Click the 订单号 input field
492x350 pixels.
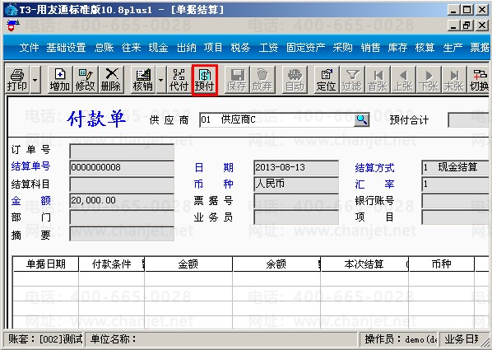tap(122, 152)
